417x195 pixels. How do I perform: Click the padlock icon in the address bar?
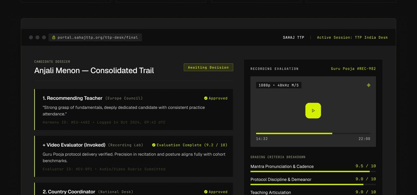(54, 37)
